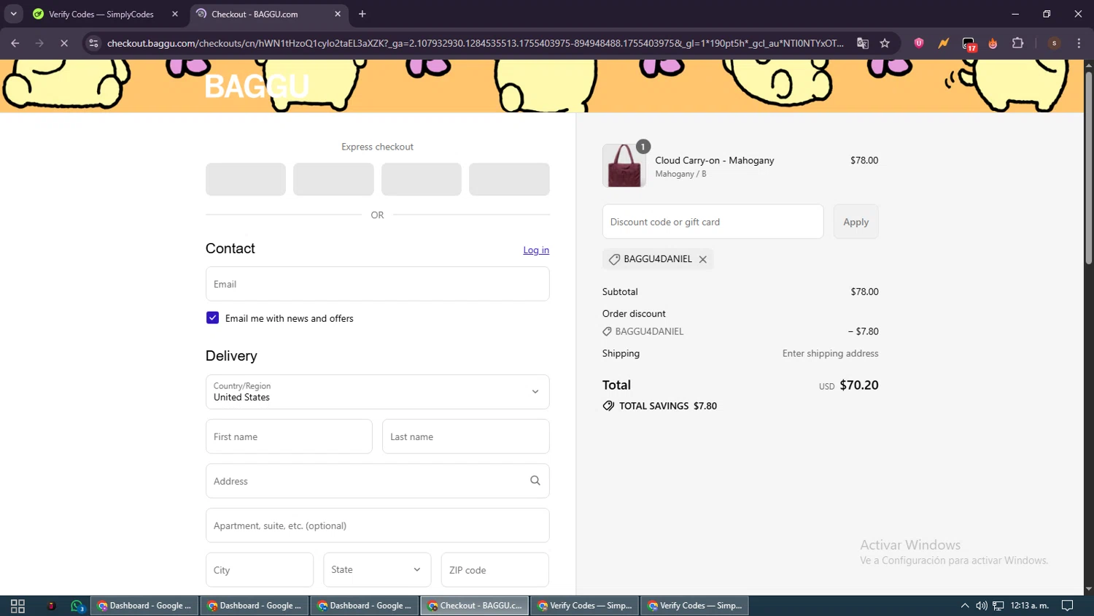Click the taskbar clock showing 12:13 a. m.
1094x616 pixels.
click(1030, 606)
